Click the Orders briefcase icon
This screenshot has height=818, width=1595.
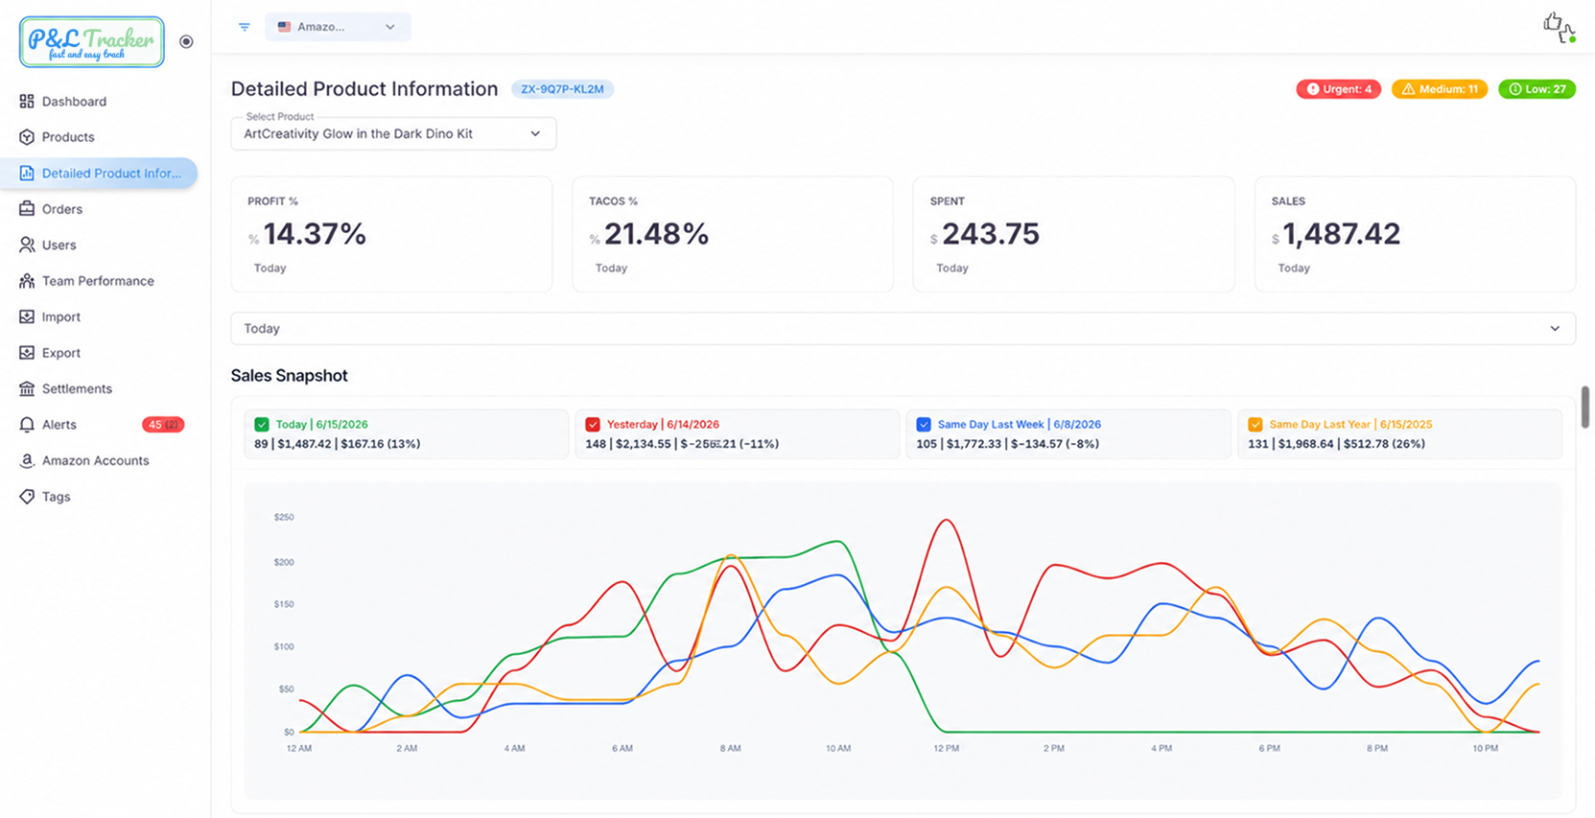click(27, 209)
